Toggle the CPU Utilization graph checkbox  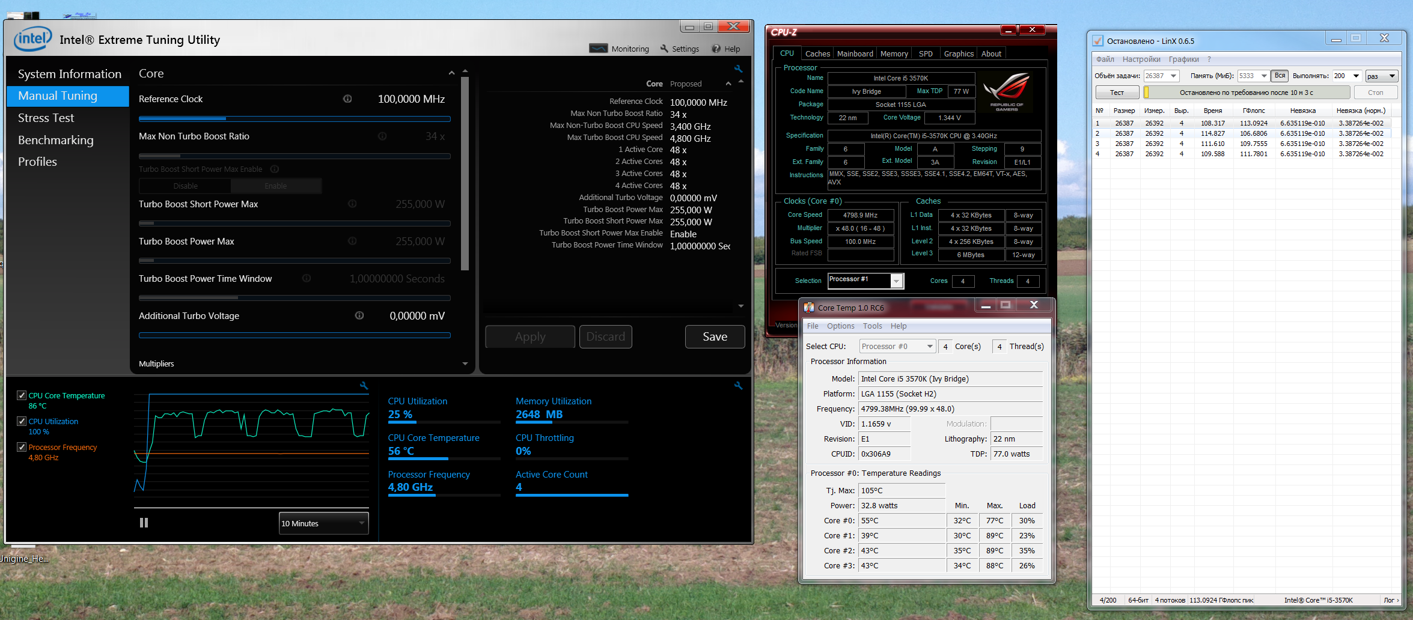[x=22, y=421]
